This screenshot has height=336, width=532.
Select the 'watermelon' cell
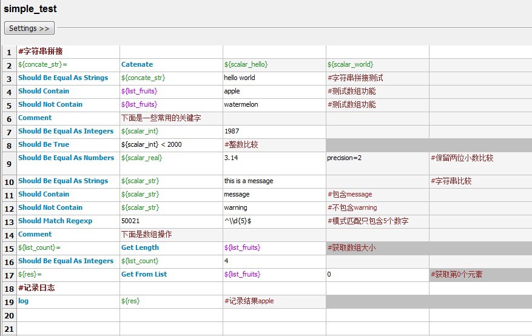(274, 105)
